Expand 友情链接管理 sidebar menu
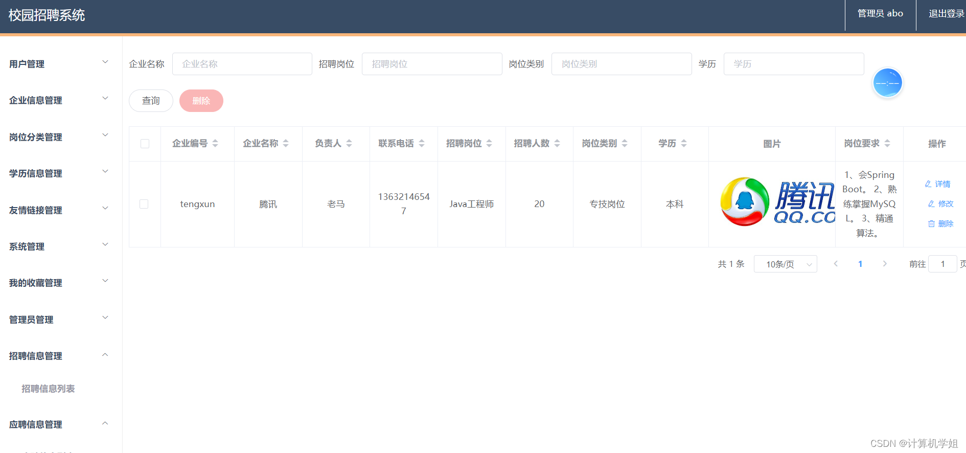Screen dimensions: 966x453 61,210
